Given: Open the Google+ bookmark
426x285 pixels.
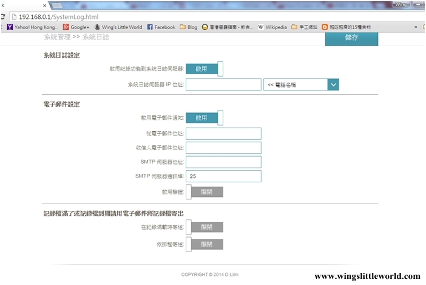Looking at the screenshot, I should [x=76, y=27].
